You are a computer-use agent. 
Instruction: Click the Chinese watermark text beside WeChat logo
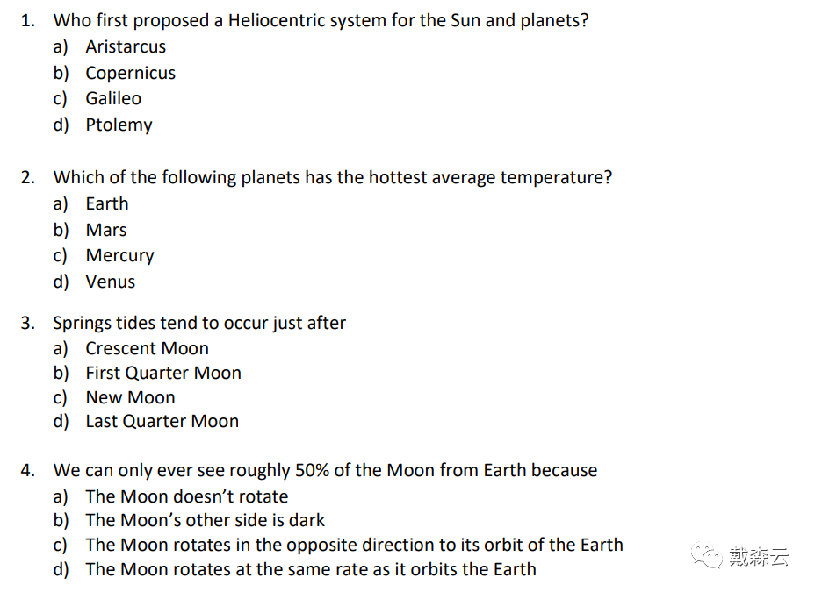pos(758,557)
